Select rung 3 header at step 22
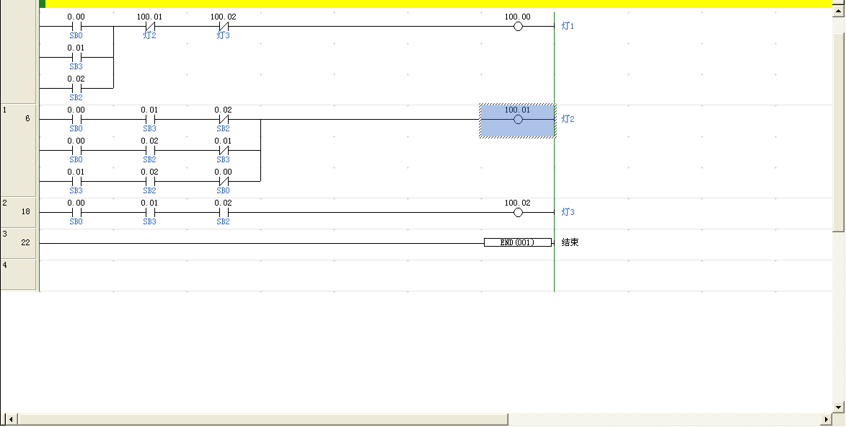Viewport: 846px width, 427px height. [18, 244]
